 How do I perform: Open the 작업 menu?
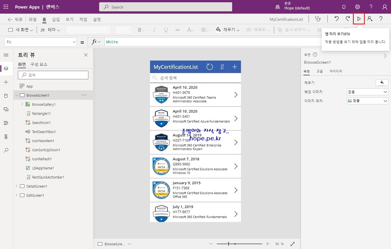coord(83,19)
